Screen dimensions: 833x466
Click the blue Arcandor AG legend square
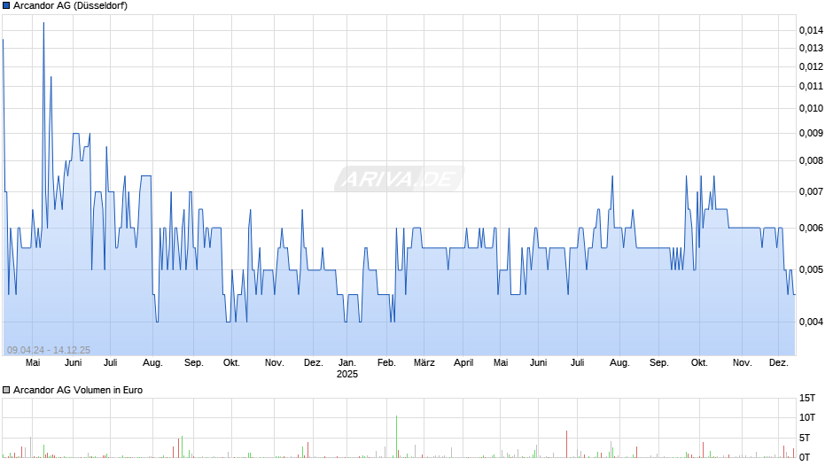[6, 6]
